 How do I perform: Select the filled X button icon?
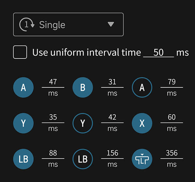click(x=142, y=123)
